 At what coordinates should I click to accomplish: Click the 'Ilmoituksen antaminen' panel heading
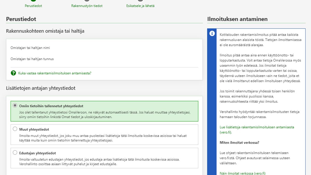click(237, 19)
